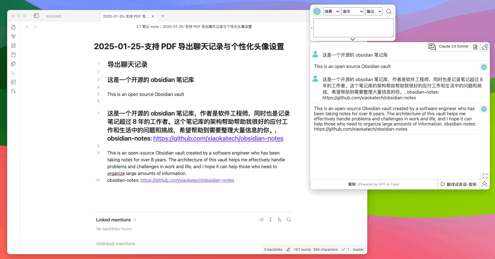This screenshot has width=495, height=259.
Task: Open a new tab with plus icon
Action: point(163,16)
